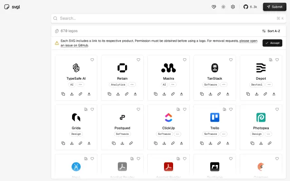Screen dimensions: 290x181
Task: Download the Trello logo
Action: (x=210, y=143)
